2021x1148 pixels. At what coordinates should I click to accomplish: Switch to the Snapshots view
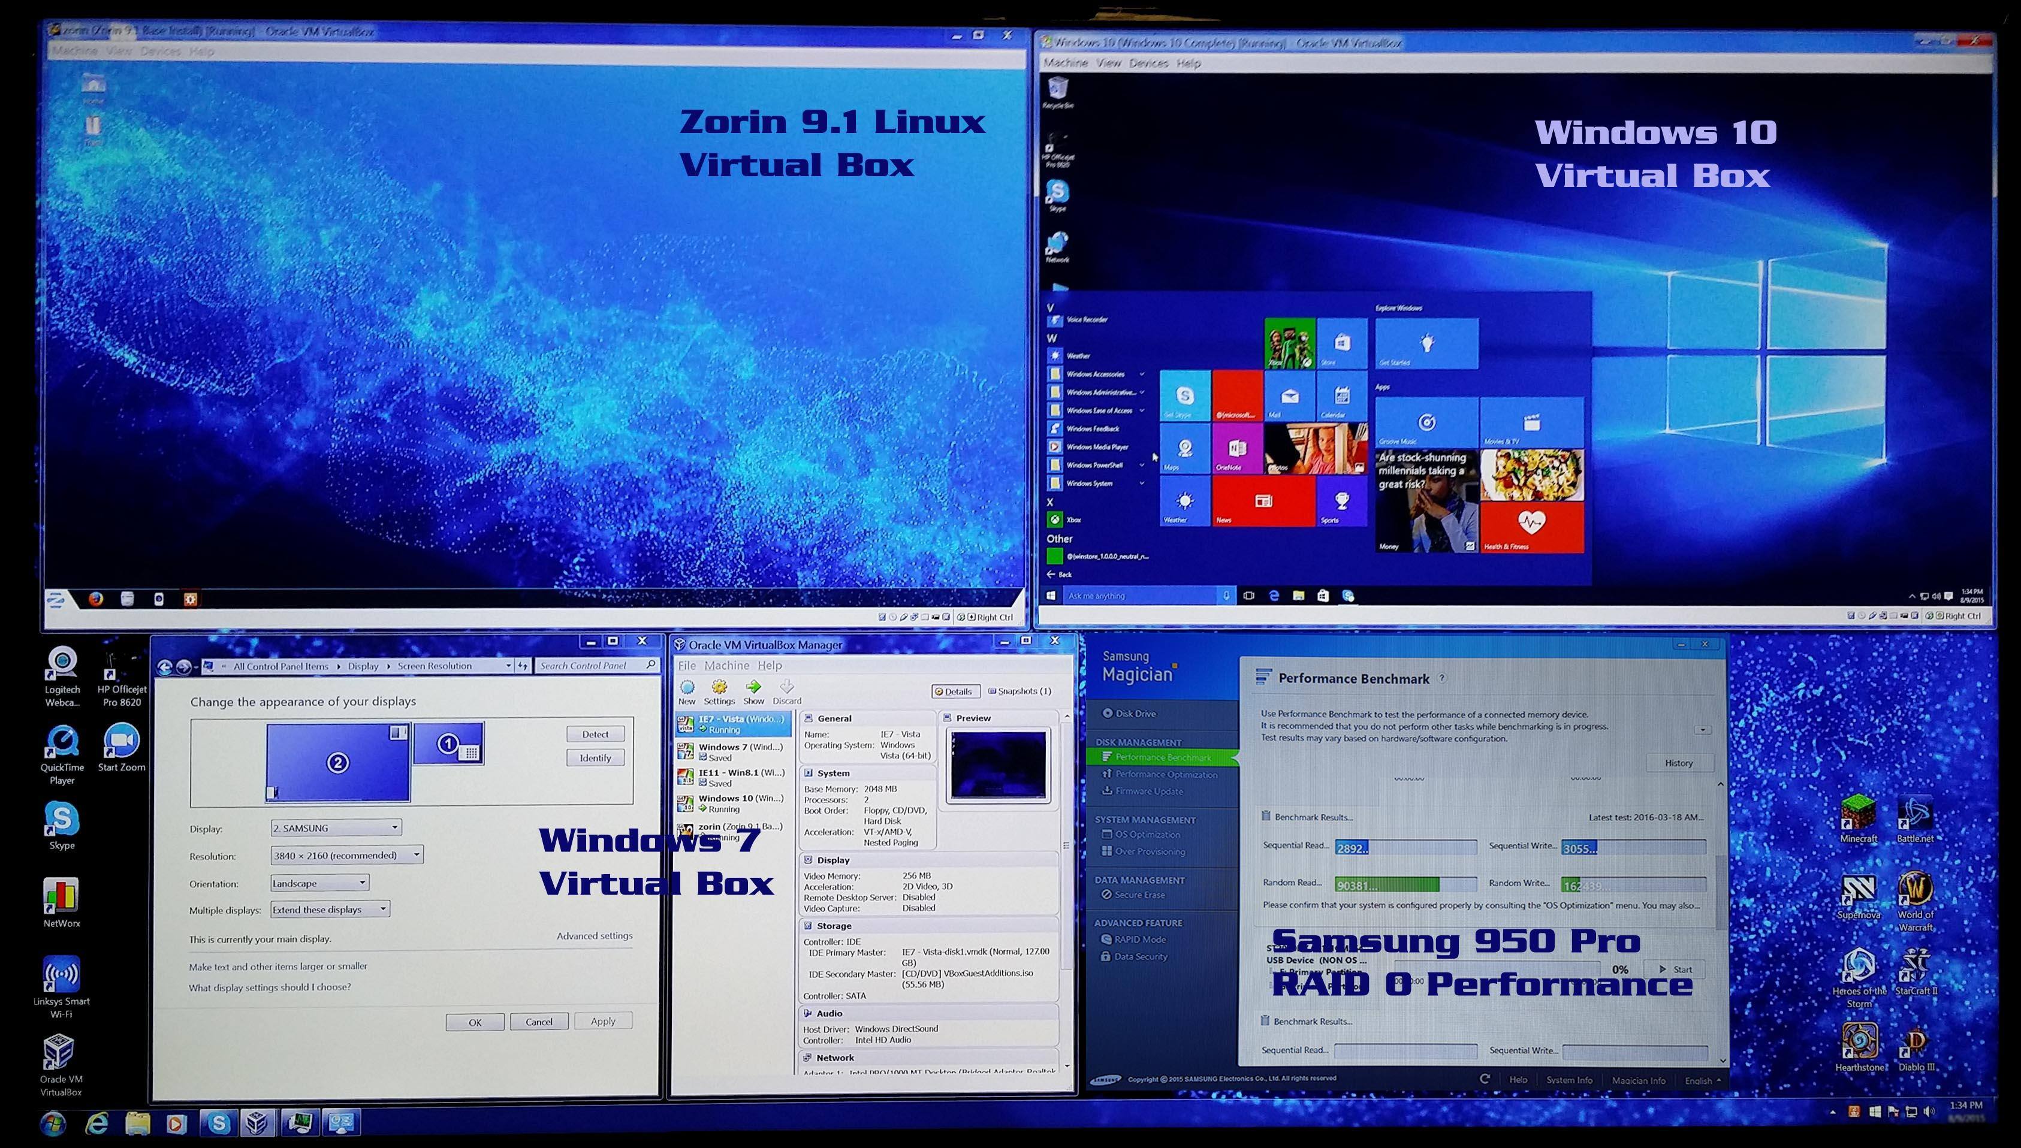pyautogui.click(x=1019, y=691)
